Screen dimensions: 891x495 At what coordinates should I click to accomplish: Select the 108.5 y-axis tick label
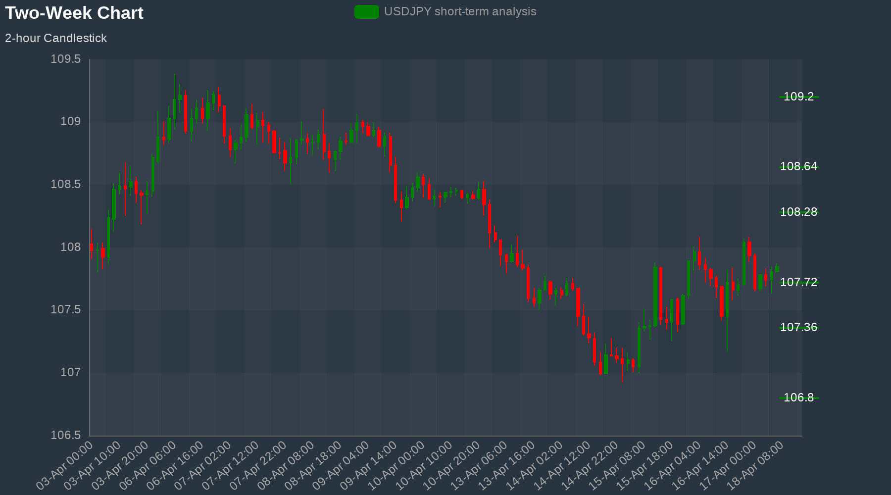(x=65, y=185)
